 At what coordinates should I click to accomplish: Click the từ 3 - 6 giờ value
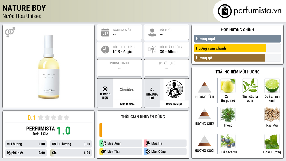122,52
